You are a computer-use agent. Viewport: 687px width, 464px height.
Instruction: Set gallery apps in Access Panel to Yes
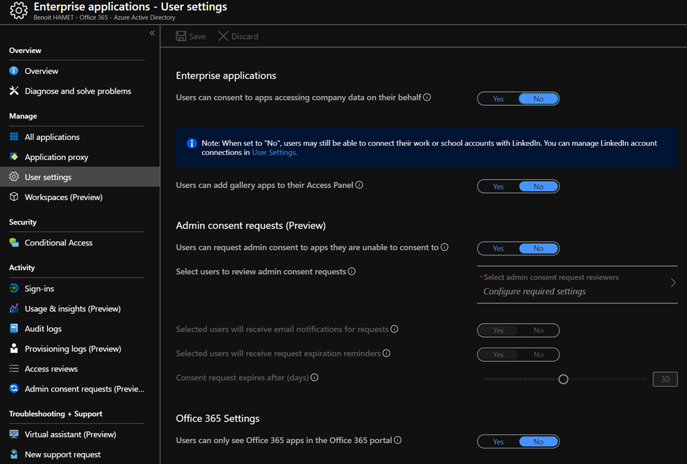(x=498, y=186)
